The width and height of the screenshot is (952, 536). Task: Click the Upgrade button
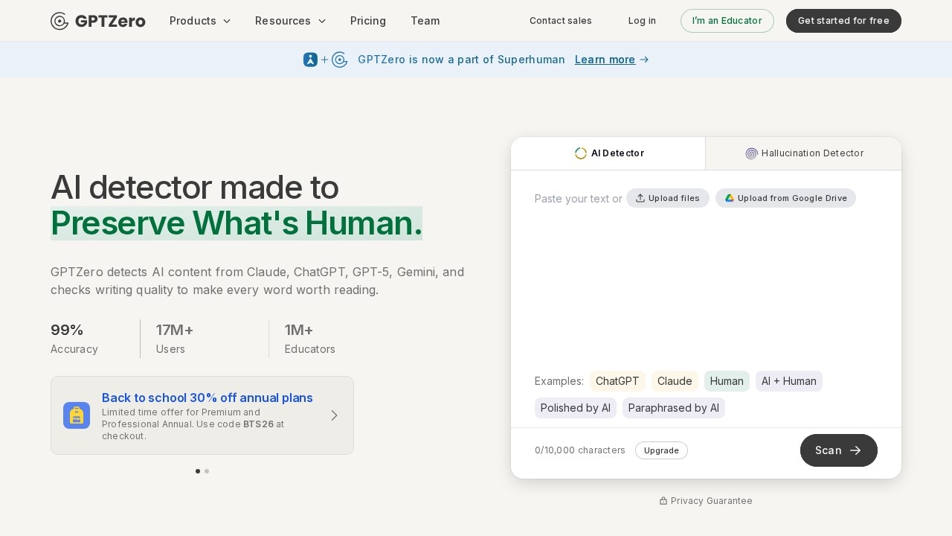[x=661, y=450]
